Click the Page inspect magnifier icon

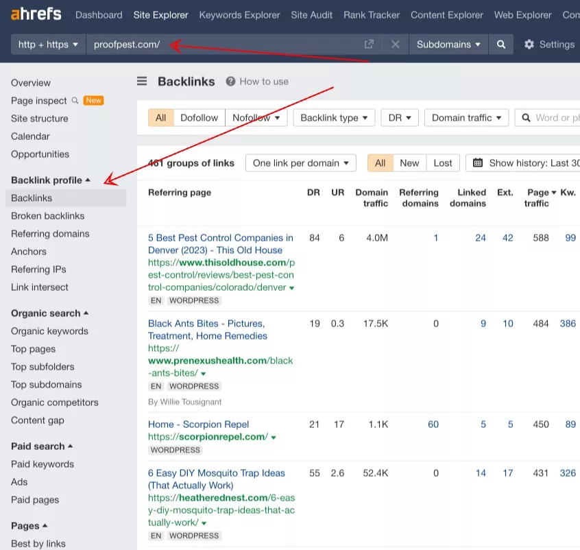tap(75, 100)
